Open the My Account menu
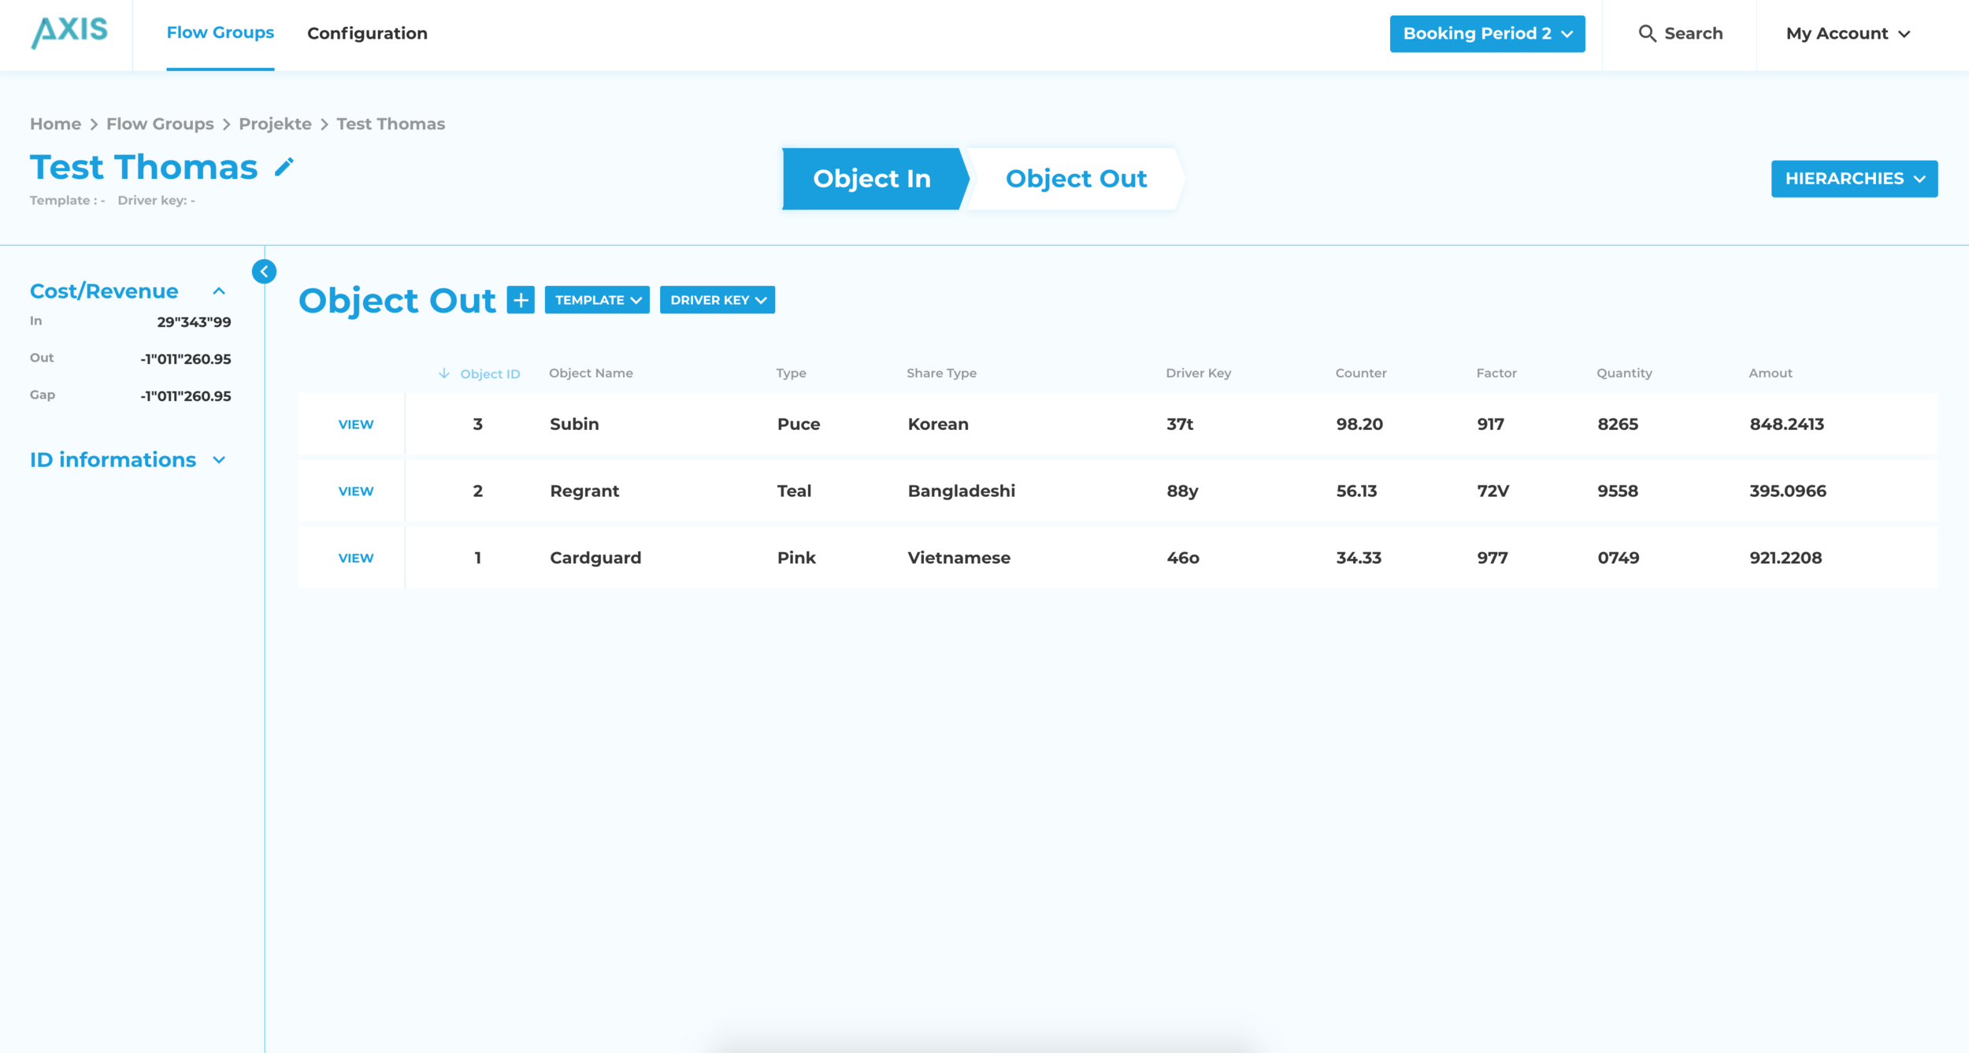The image size is (1969, 1053). (1847, 34)
